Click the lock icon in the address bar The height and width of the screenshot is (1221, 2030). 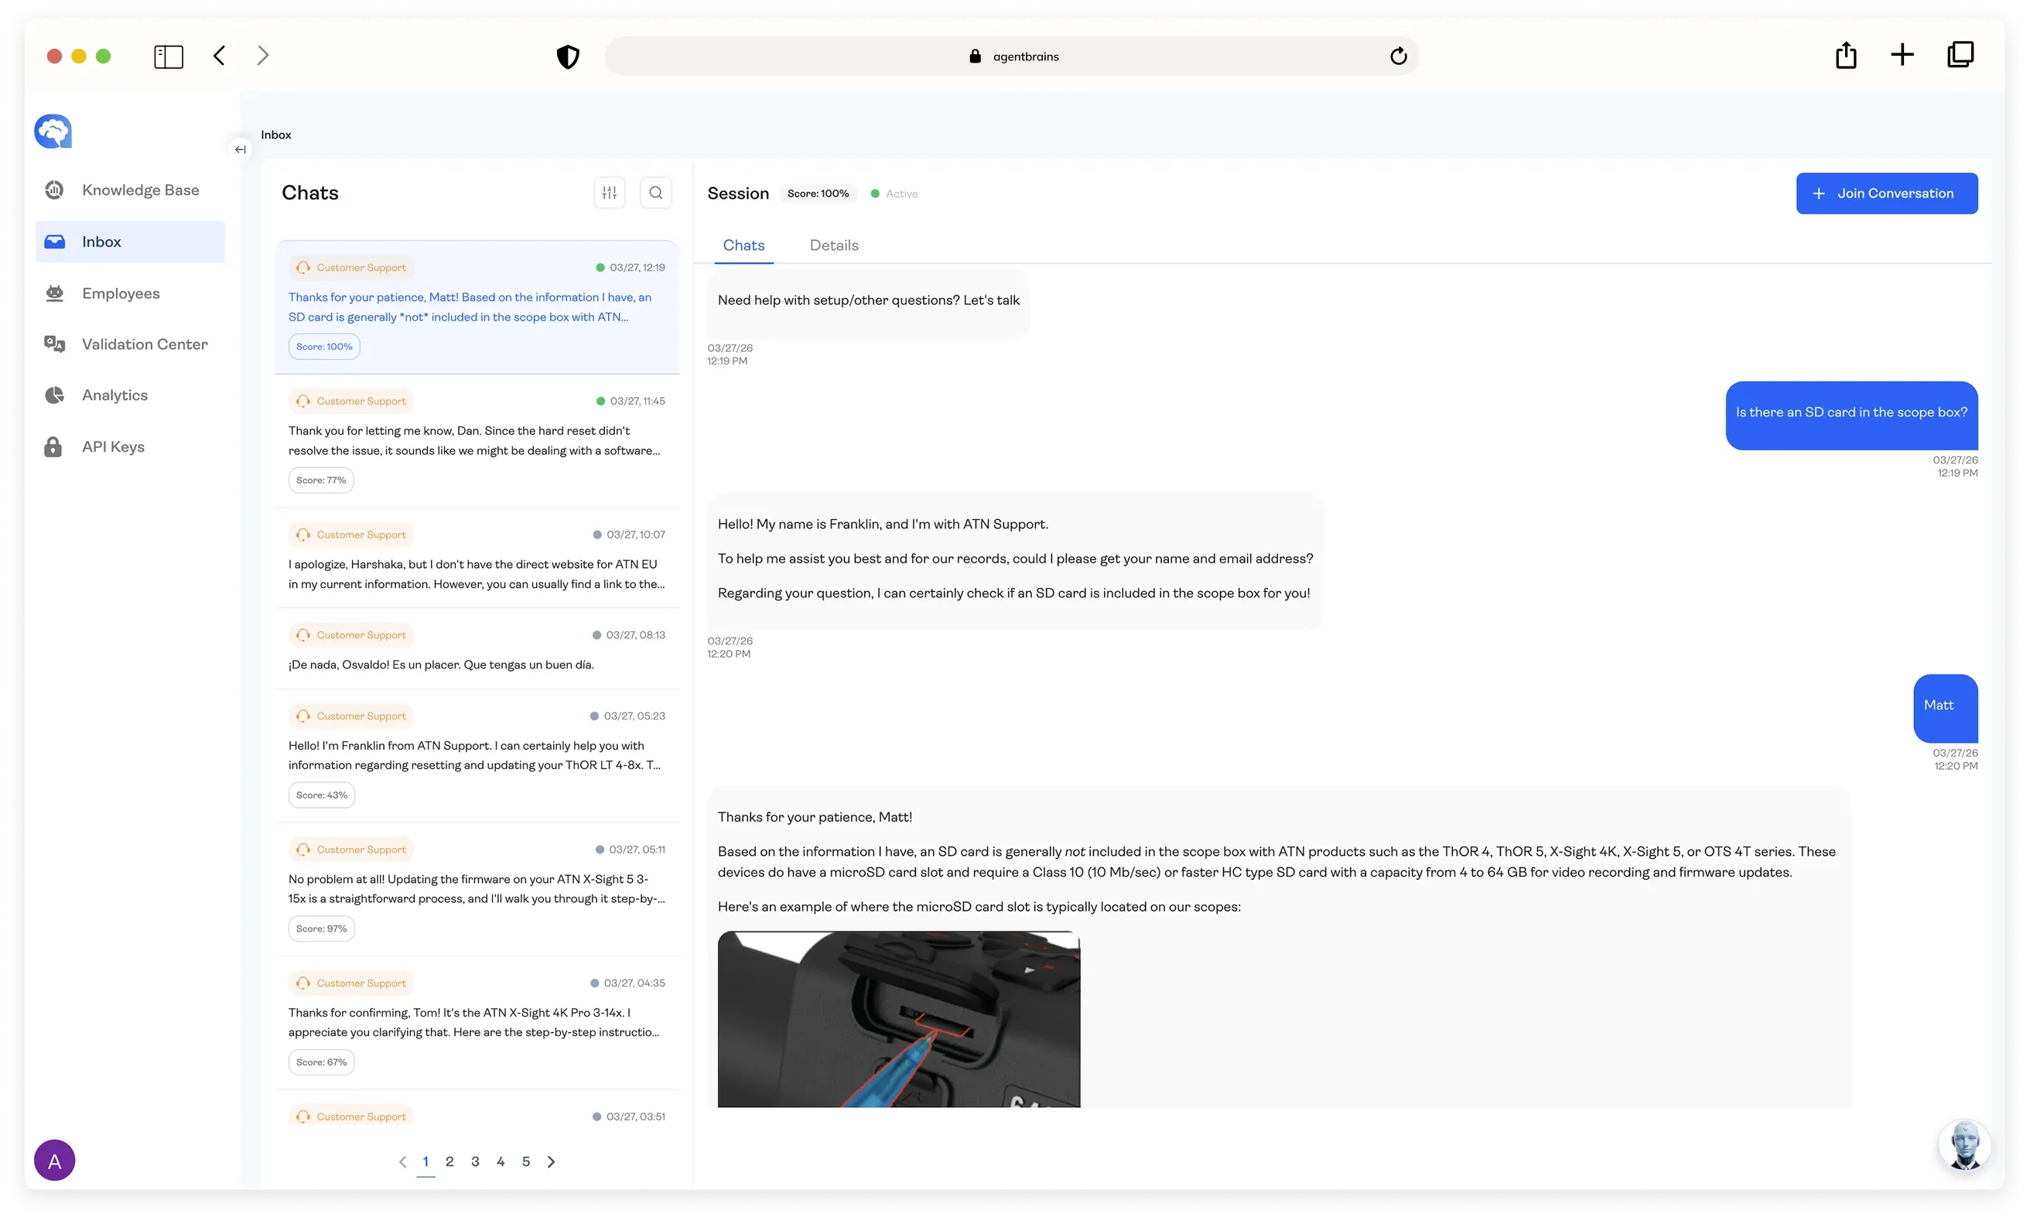coord(975,56)
